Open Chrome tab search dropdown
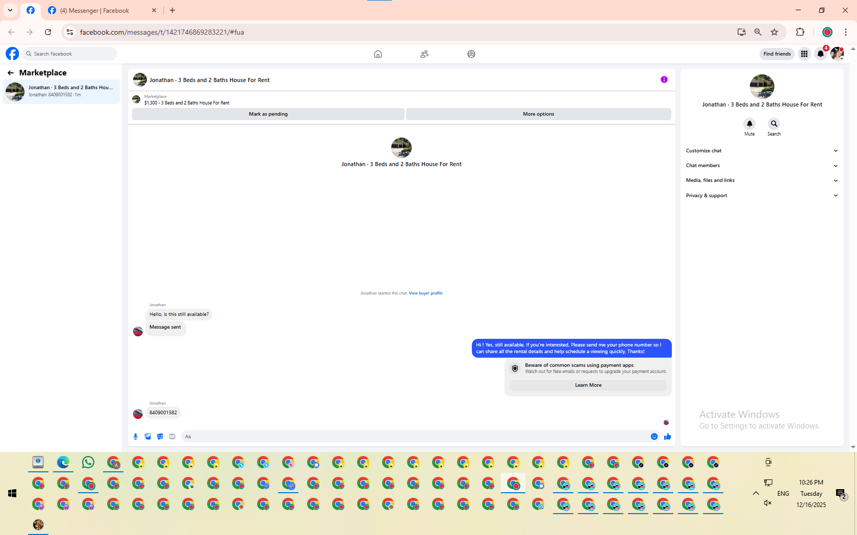The height and width of the screenshot is (535, 857). [10, 10]
